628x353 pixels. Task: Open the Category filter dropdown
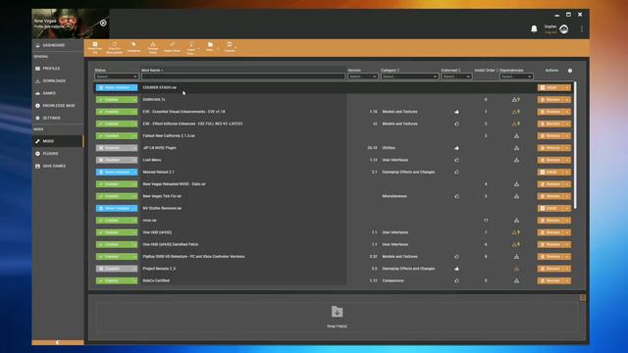[409, 76]
